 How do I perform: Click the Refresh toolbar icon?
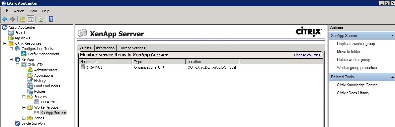click(41, 19)
